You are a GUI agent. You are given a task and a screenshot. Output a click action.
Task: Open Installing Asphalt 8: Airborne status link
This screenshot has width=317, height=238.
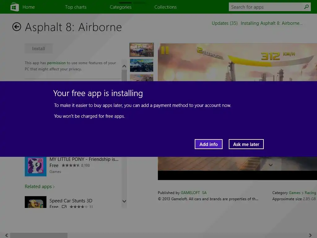coord(271,23)
